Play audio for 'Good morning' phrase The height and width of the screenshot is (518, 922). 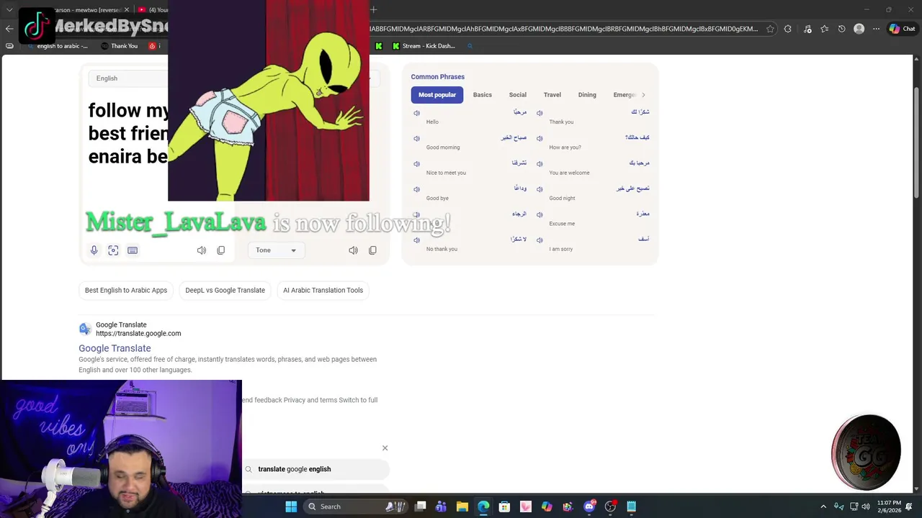click(416, 138)
